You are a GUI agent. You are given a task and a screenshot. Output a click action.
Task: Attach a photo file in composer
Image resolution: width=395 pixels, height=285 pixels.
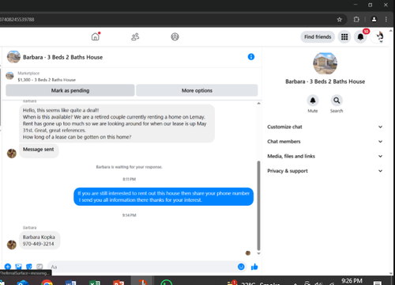click(x=18, y=267)
